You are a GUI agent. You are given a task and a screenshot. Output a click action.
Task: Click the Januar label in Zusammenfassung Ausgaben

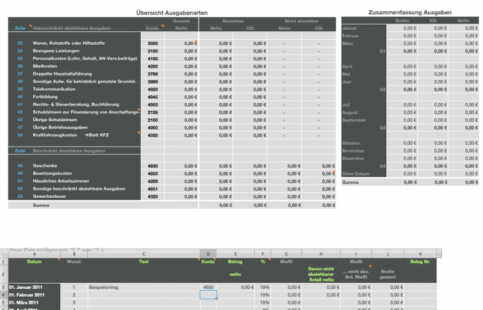(350, 28)
